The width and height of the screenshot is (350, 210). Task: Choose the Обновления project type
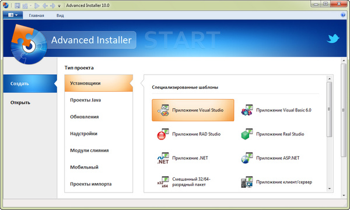click(99, 117)
